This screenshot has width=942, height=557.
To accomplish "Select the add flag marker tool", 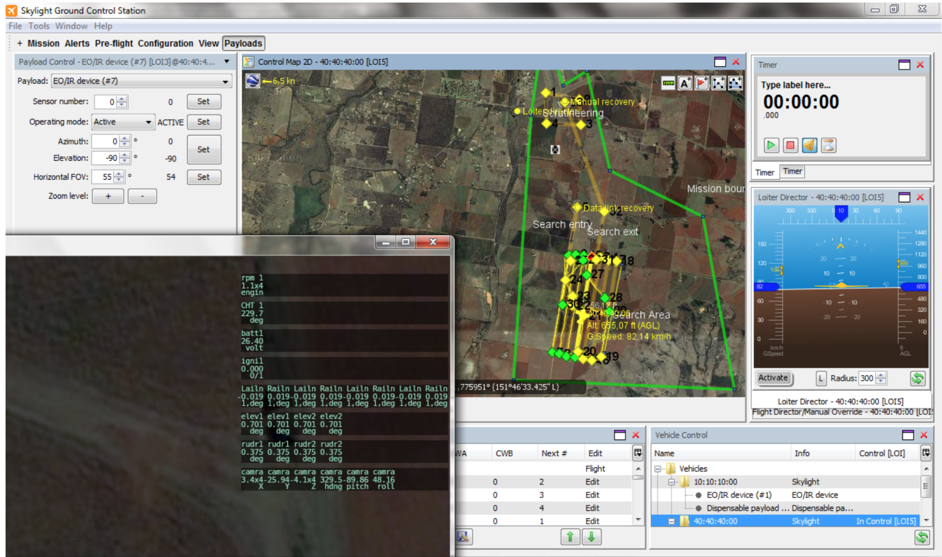I will (702, 83).
